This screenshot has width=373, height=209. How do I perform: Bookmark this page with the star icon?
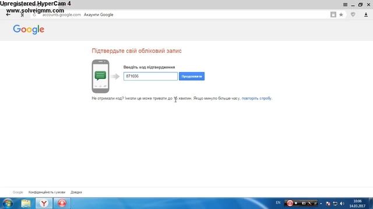[x=341, y=15]
